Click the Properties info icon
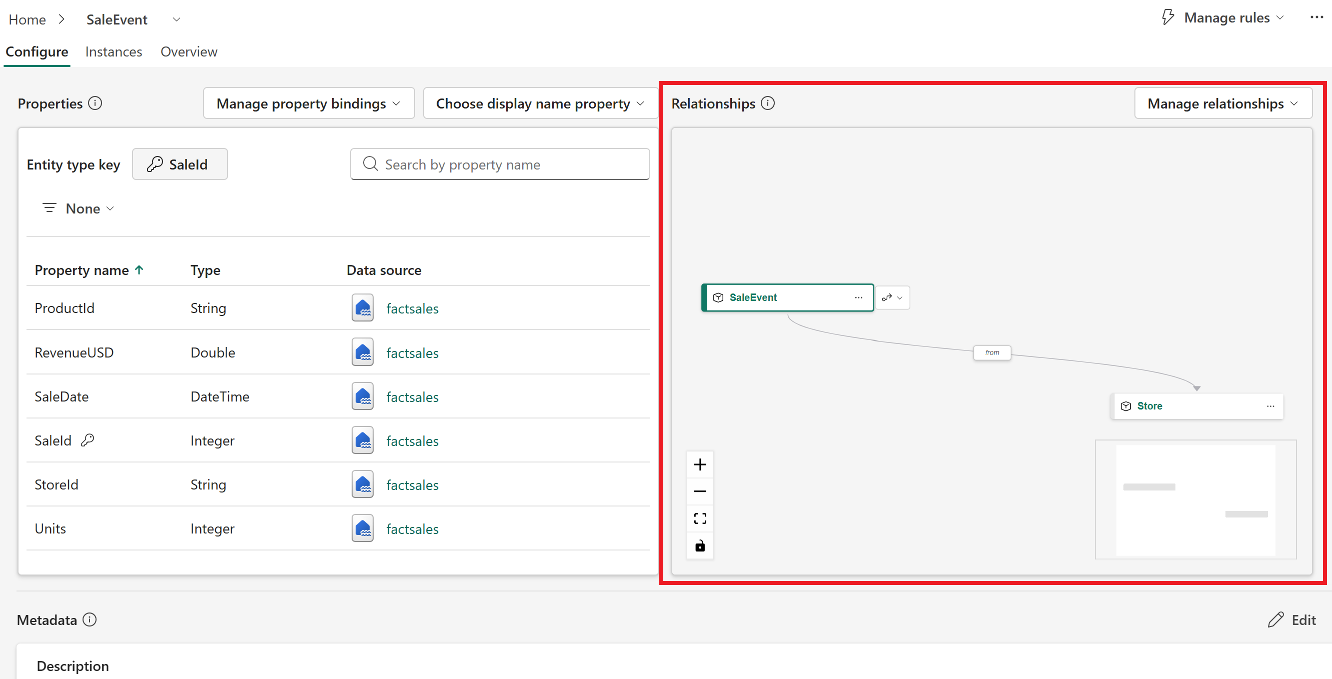The image size is (1332, 679). [x=95, y=103]
